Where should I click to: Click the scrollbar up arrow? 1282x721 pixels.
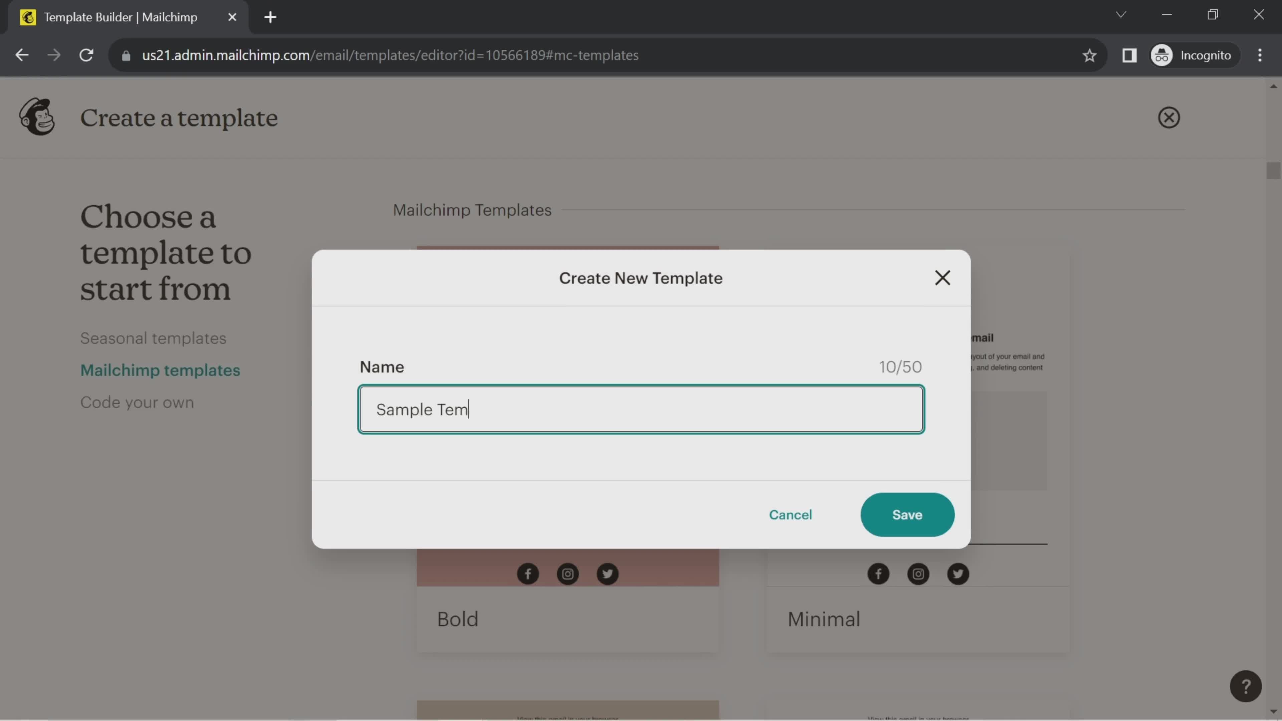(x=1273, y=86)
